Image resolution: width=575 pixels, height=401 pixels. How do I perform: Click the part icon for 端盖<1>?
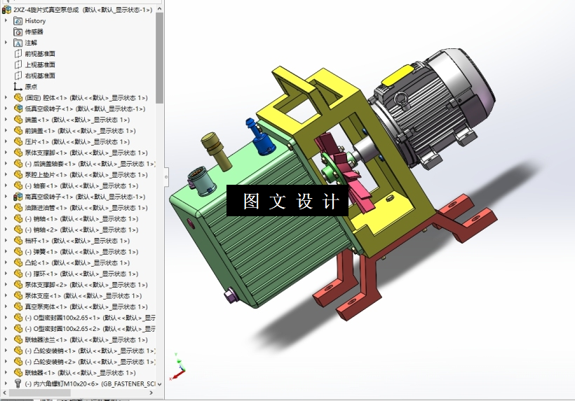click(18, 120)
